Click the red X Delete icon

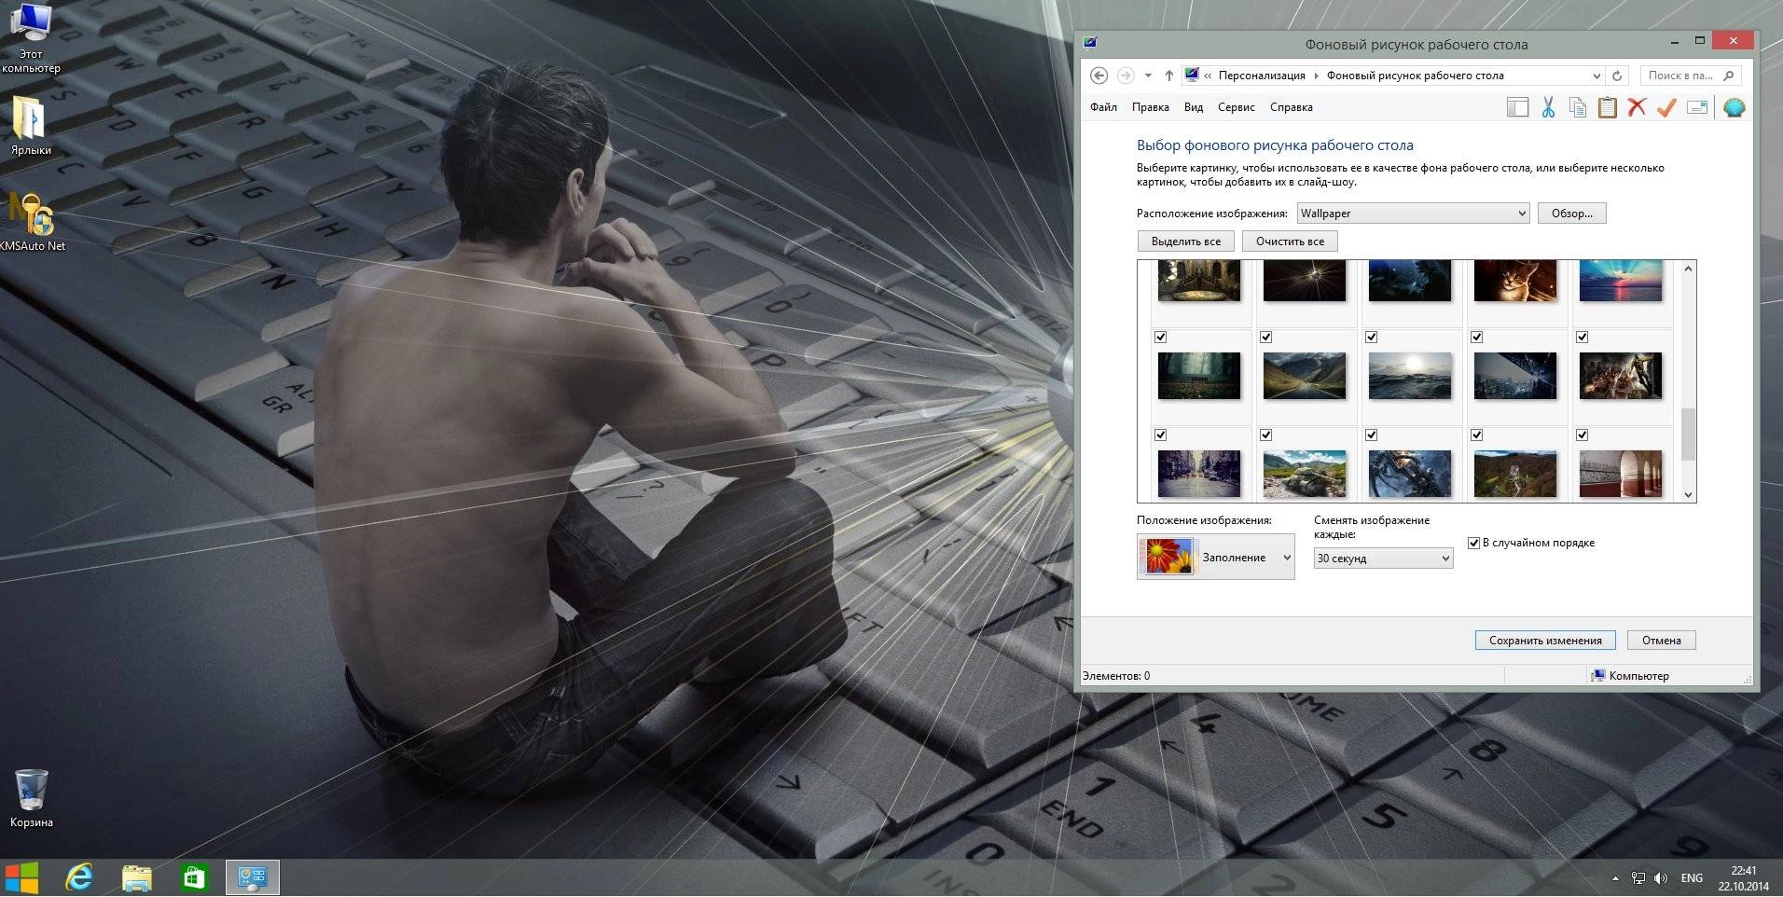(1637, 107)
